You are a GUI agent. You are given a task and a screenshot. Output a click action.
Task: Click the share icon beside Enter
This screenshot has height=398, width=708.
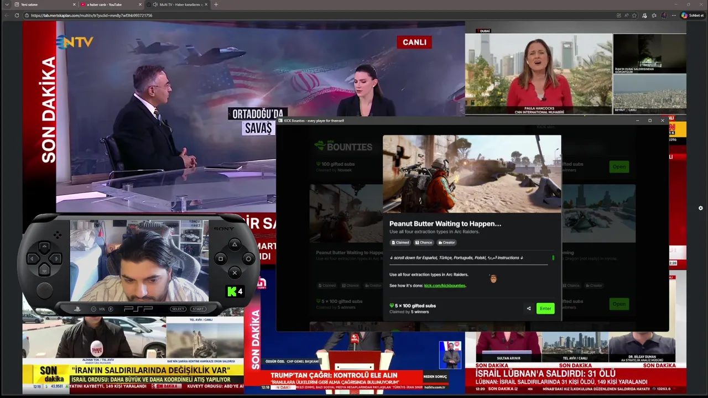(x=529, y=308)
